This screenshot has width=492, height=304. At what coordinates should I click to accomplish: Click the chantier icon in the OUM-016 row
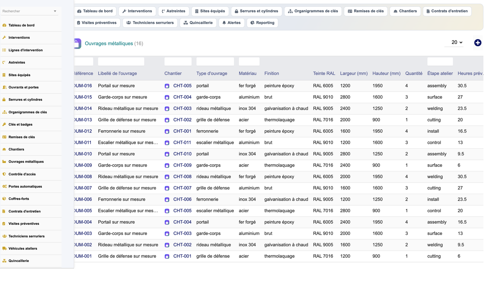click(x=167, y=86)
